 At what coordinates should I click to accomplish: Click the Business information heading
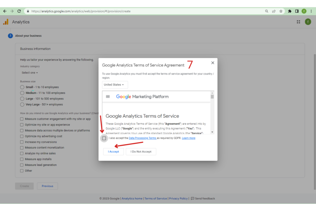coord(35,49)
